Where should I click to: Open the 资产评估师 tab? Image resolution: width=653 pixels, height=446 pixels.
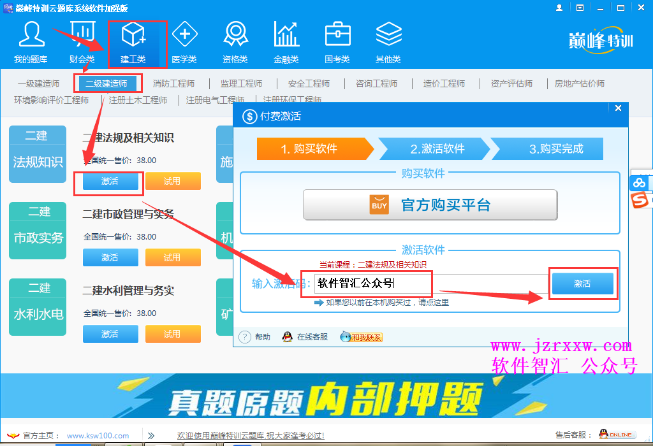click(x=512, y=83)
